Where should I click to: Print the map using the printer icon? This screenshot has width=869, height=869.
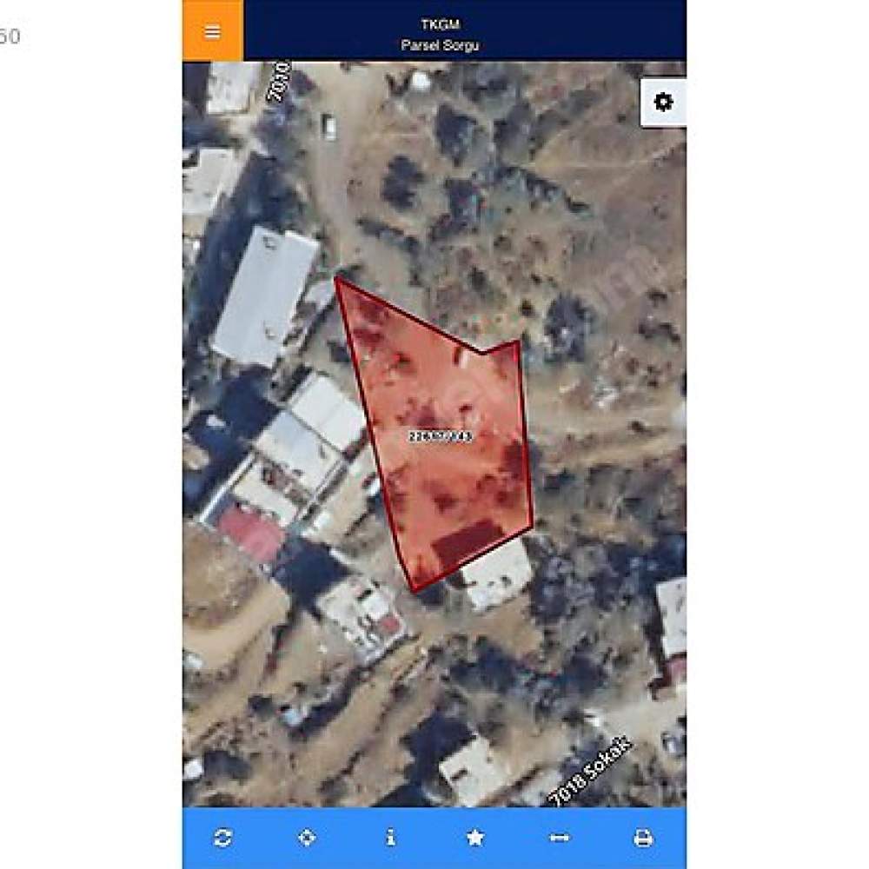point(643,838)
